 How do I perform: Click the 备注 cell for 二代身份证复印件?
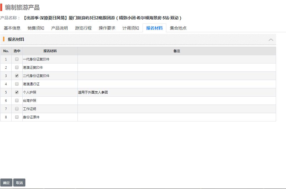pyautogui.click(x=177, y=76)
